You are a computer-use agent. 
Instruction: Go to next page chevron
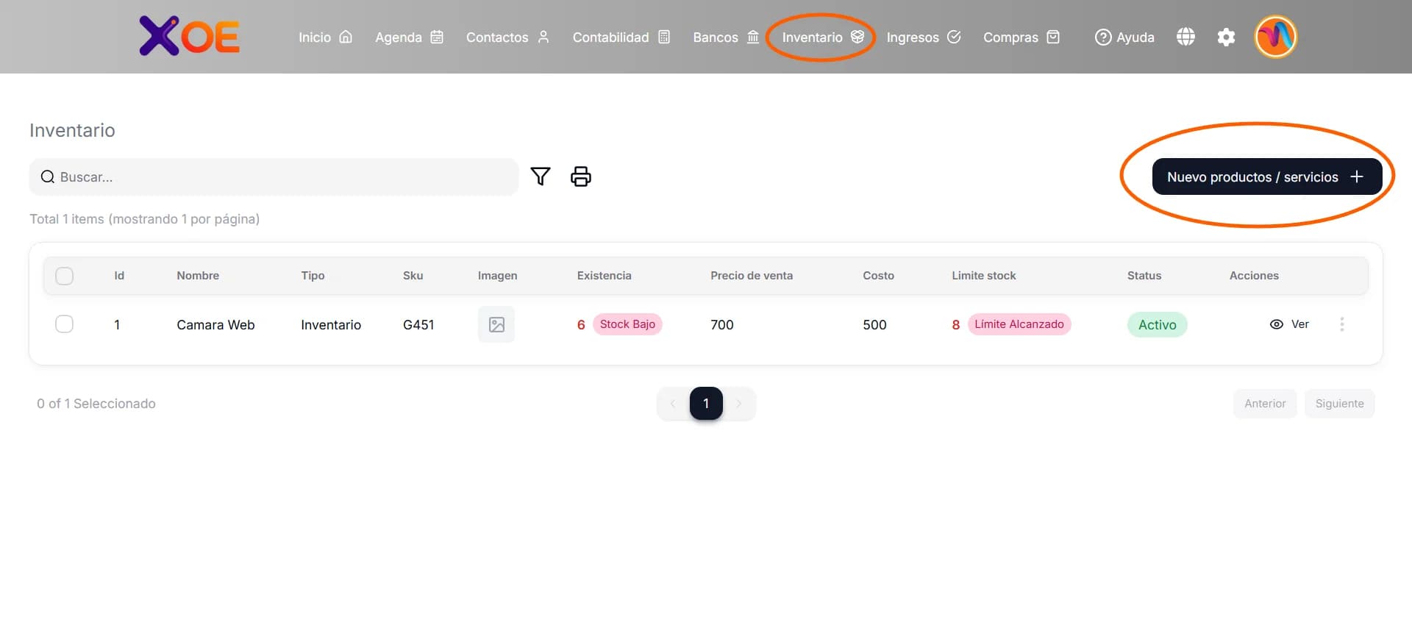tap(739, 404)
